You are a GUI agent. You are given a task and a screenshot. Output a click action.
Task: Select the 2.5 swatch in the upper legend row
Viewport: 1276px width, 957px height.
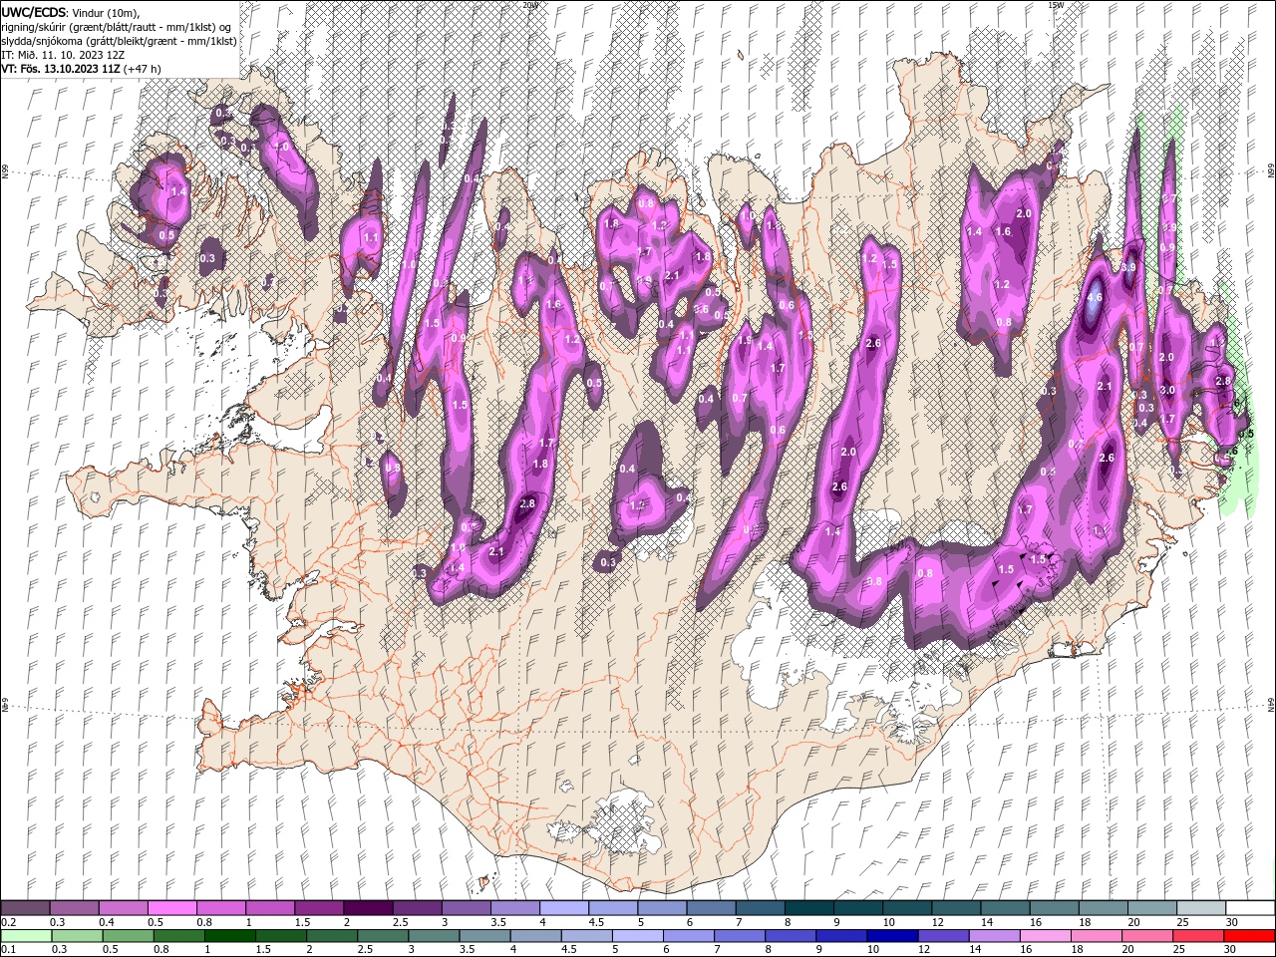[x=416, y=907]
